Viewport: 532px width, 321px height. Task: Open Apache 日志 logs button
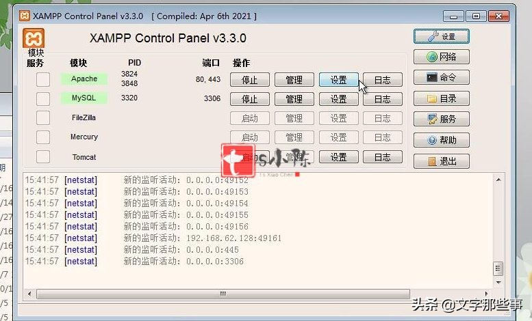383,80
